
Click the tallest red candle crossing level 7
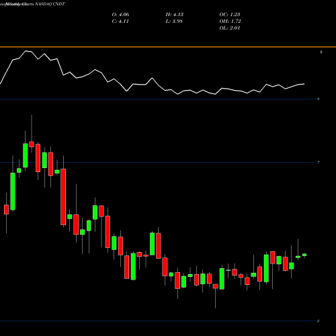point(63,197)
